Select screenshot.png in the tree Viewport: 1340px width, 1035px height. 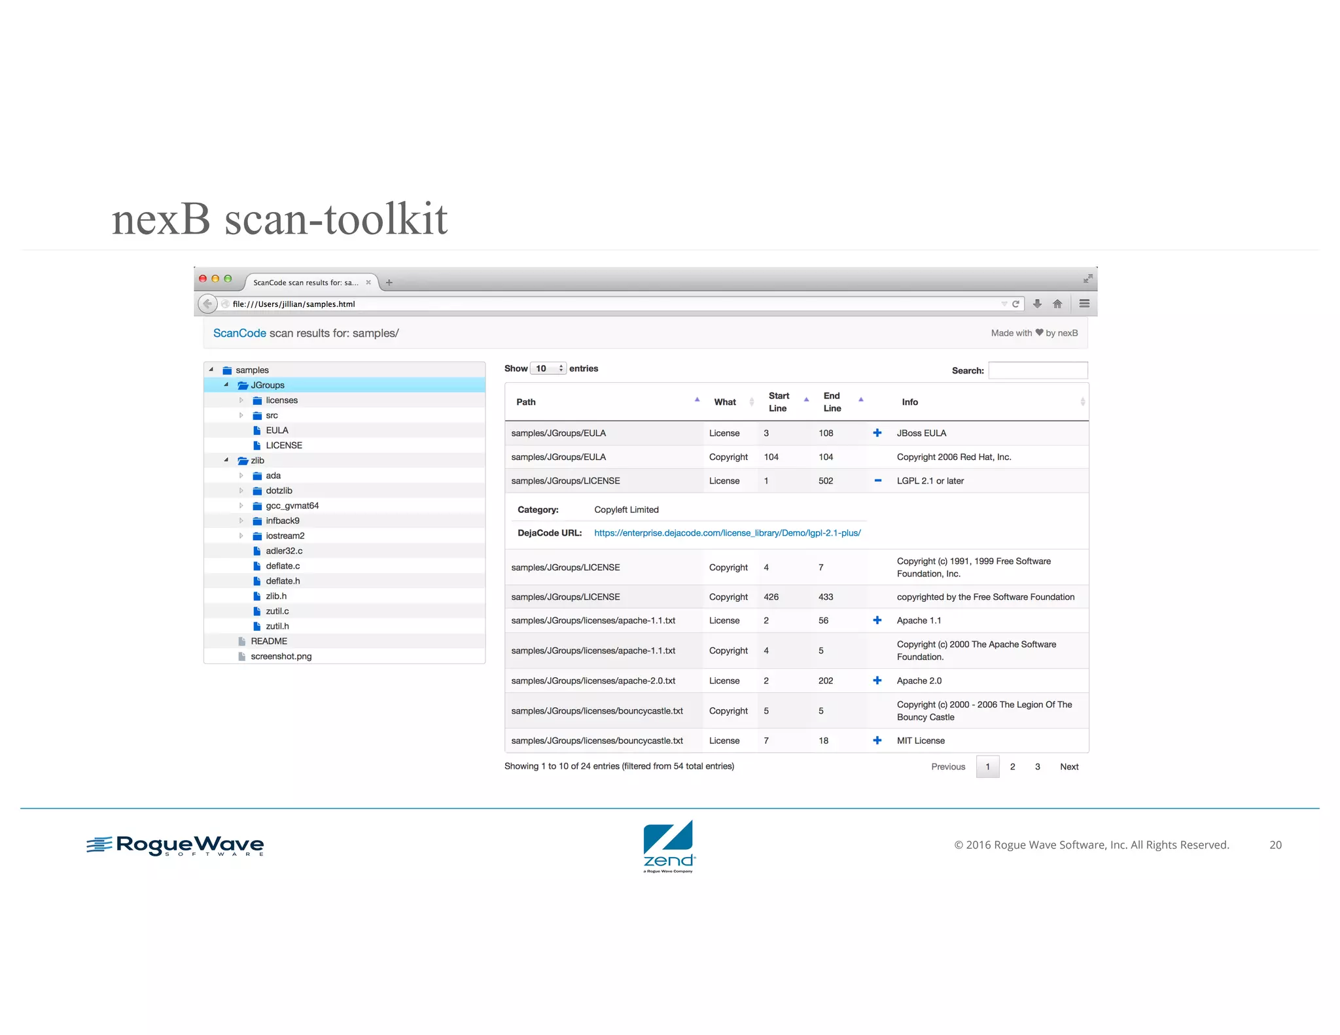(281, 656)
